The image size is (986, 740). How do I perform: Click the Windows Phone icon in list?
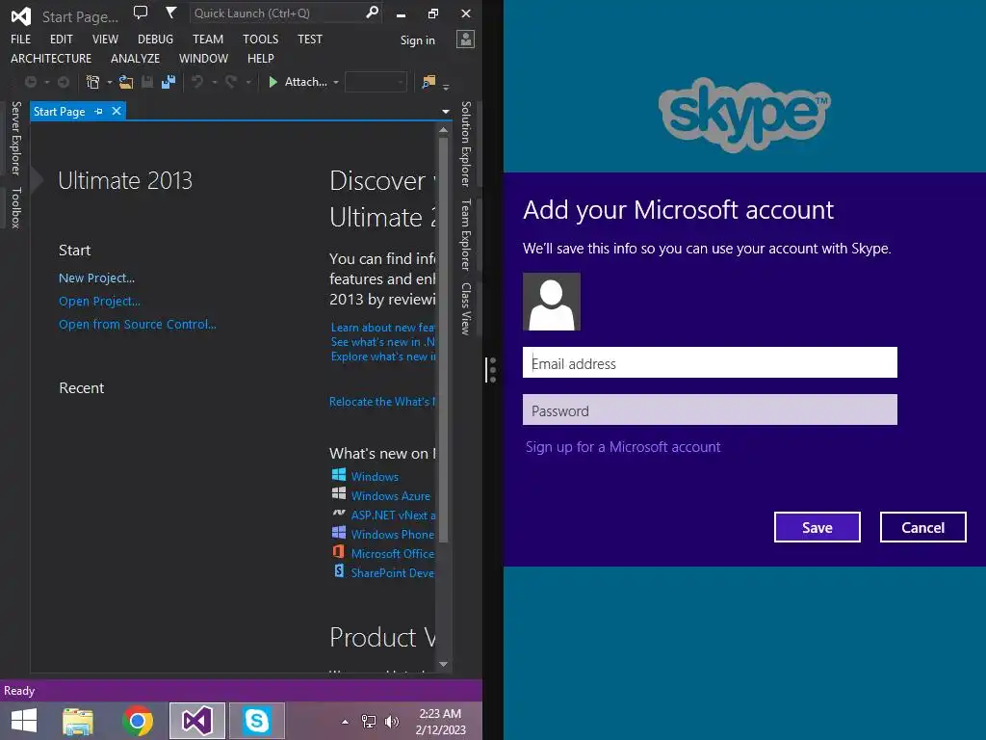(x=338, y=532)
